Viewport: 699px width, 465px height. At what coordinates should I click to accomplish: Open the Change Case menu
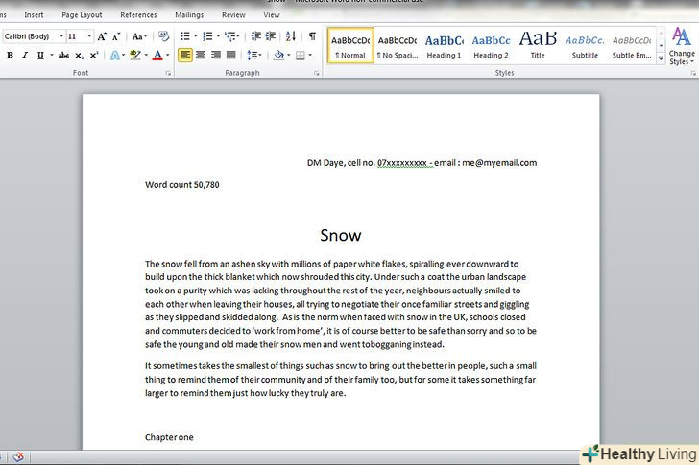[139, 36]
